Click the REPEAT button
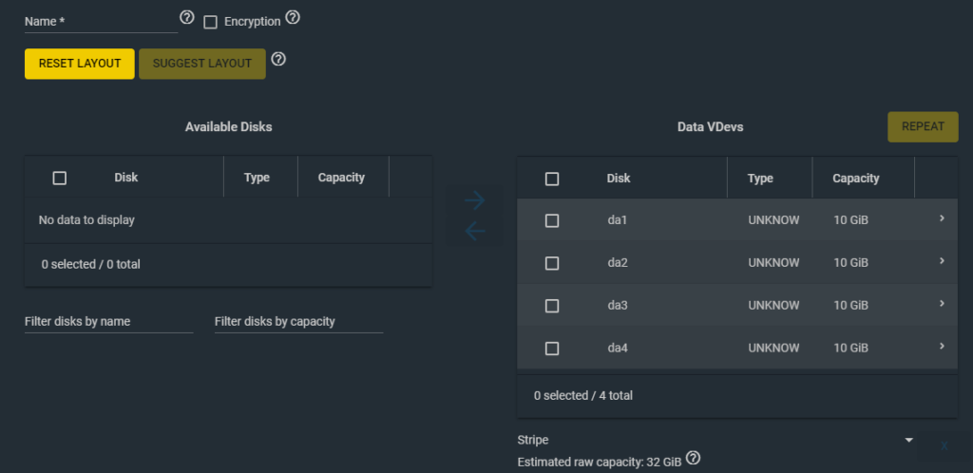This screenshot has width=973, height=473. 923,127
